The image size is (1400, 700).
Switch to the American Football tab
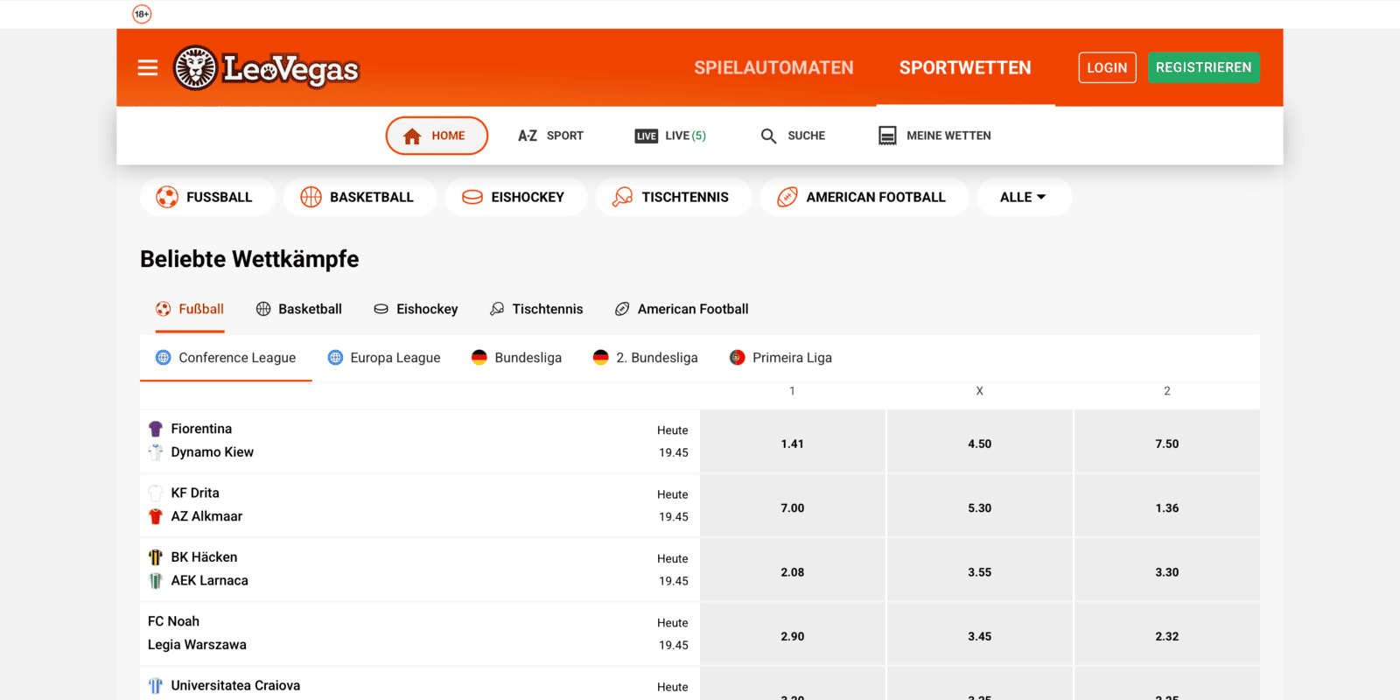pyautogui.click(x=682, y=309)
